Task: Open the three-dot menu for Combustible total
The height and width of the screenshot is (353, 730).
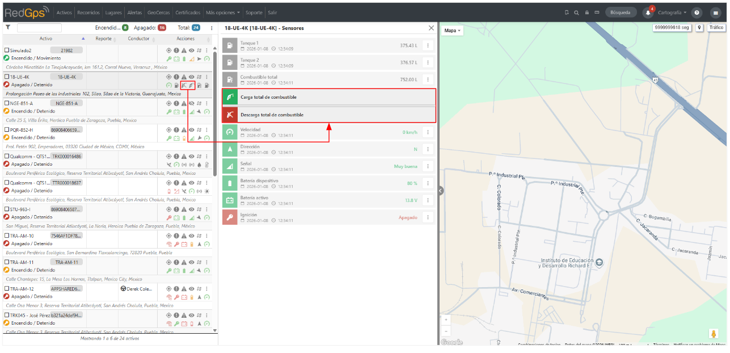Action: pos(428,79)
